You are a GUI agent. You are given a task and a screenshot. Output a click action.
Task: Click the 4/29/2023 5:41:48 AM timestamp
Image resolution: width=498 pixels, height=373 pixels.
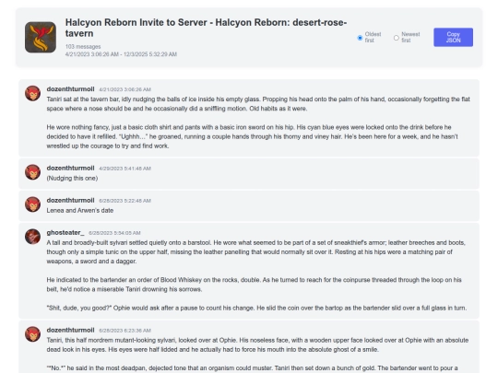125,169
